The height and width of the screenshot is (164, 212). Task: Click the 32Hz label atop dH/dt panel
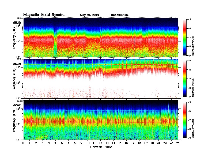[x=20, y=18]
